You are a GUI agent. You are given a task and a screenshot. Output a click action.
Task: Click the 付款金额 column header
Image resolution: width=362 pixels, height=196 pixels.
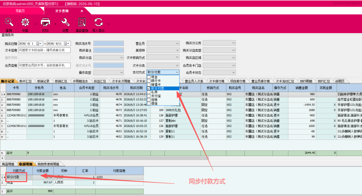(43, 171)
